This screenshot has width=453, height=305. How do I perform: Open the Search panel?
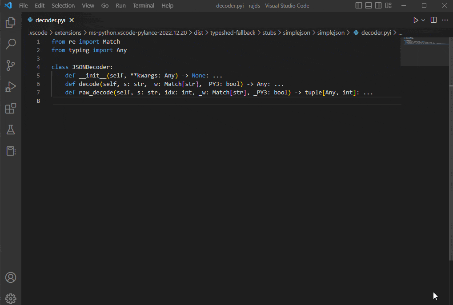[x=11, y=44]
